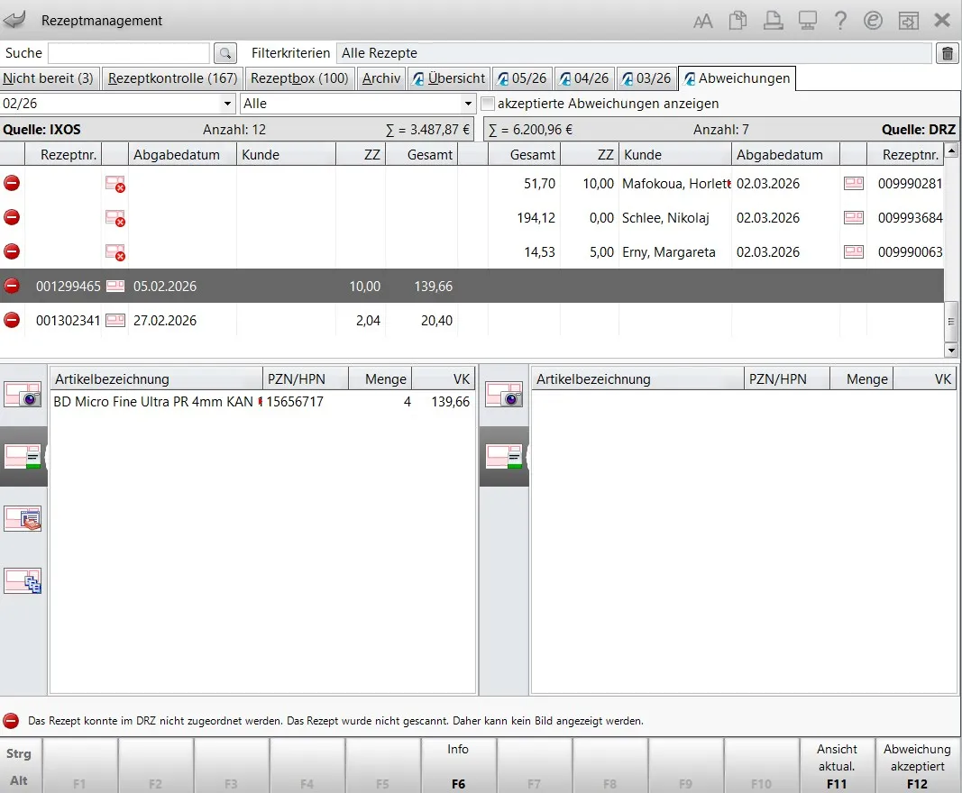Image resolution: width=962 pixels, height=793 pixels.
Task: Click the Info F6 button
Action: coord(458,766)
